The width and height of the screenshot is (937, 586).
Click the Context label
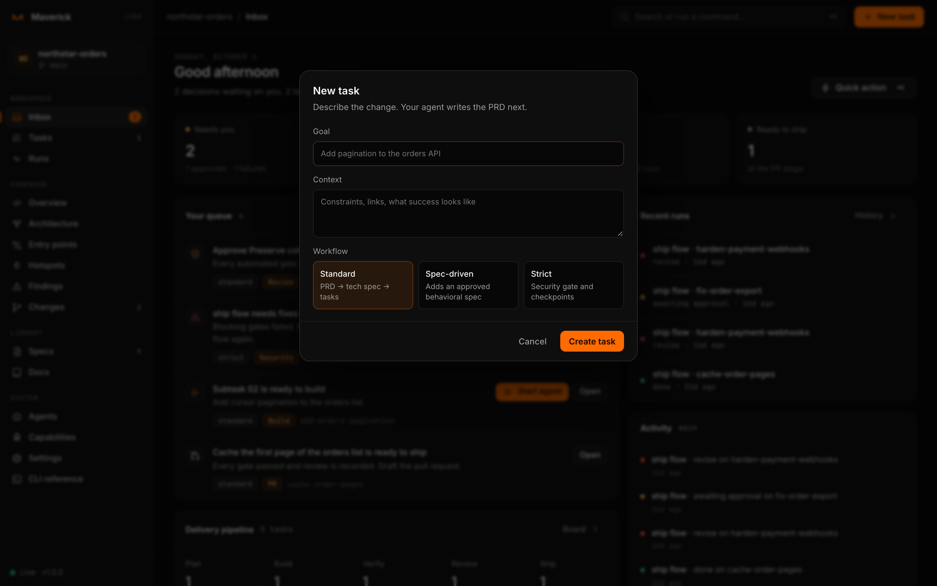327,179
